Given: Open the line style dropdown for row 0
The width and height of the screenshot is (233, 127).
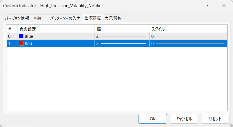Looking at the screenshot, I should (x=188, y=36).
